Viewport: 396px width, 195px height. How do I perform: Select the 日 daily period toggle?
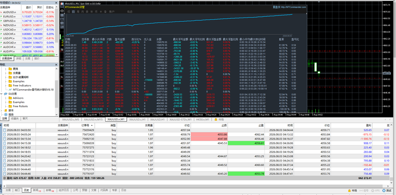click(x=73, y=12)
